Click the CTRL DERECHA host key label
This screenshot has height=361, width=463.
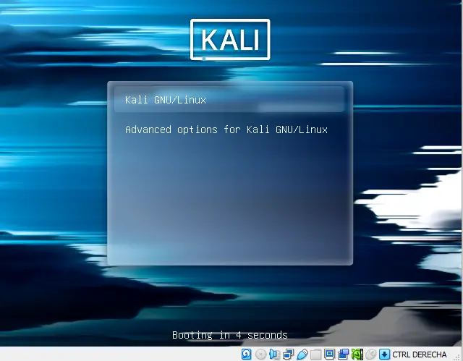pyautogui.click(x=420, y=354)
